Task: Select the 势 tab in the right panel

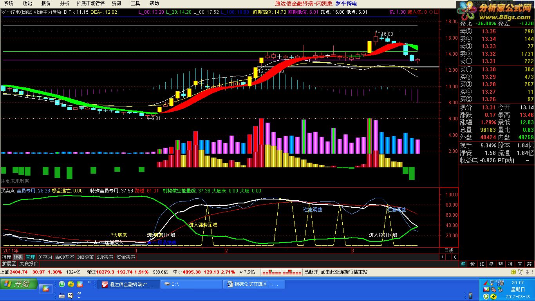Action: tap(501, 264)
